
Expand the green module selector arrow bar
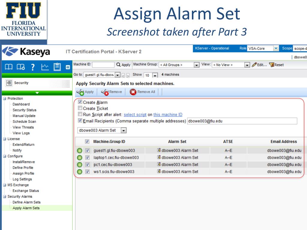37,93
